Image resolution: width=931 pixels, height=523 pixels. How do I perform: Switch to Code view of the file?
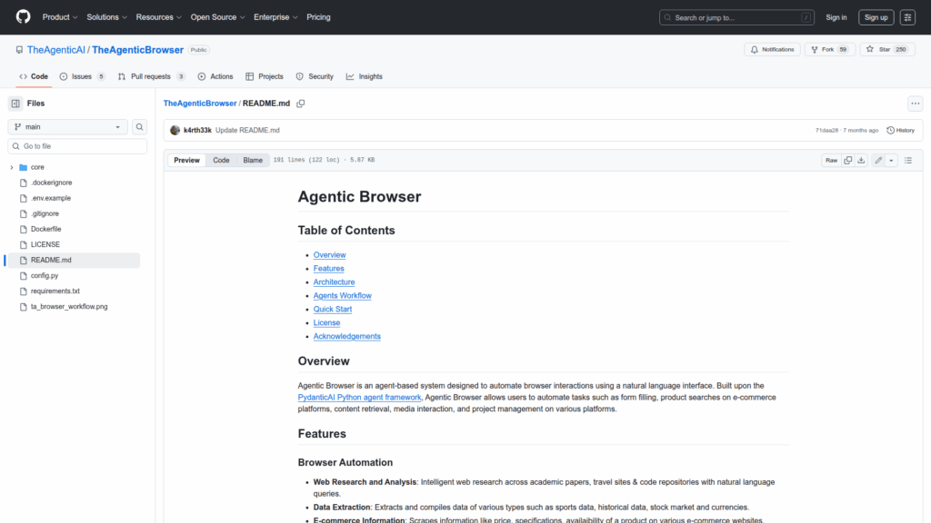(x=221, y=160)
